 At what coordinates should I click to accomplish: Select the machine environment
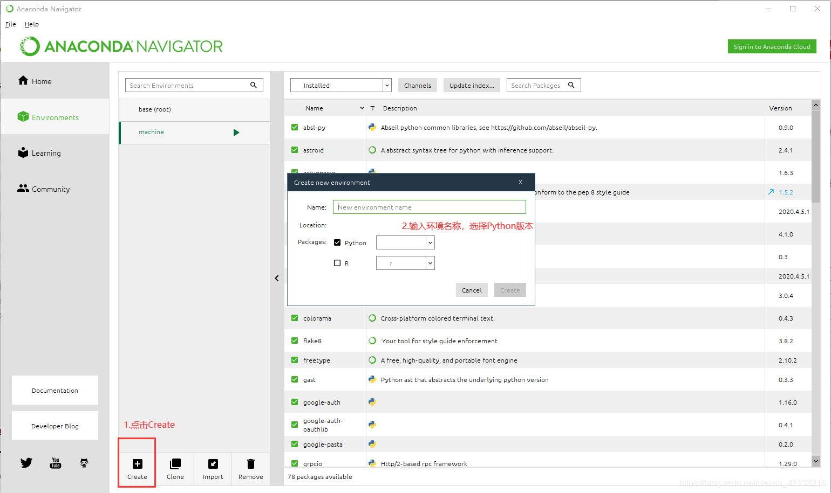point(194,133)
